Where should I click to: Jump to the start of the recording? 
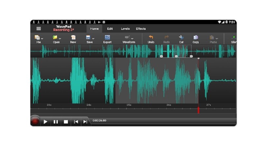pyautogui.click(x=76, y=122)
